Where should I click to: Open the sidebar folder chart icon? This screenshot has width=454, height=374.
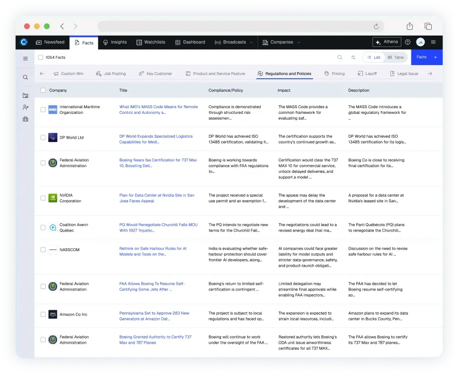pos(26,95)
